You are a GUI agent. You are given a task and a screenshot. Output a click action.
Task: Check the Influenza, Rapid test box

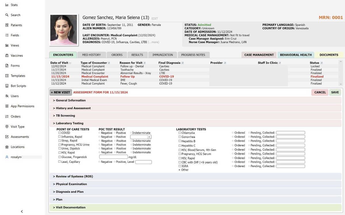point(60,137)
